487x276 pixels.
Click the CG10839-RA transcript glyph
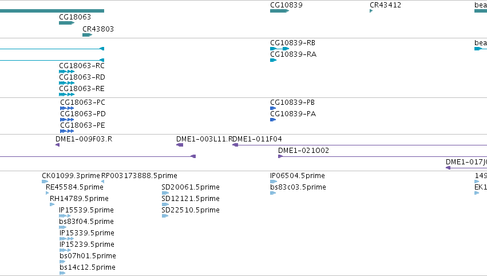274,60
